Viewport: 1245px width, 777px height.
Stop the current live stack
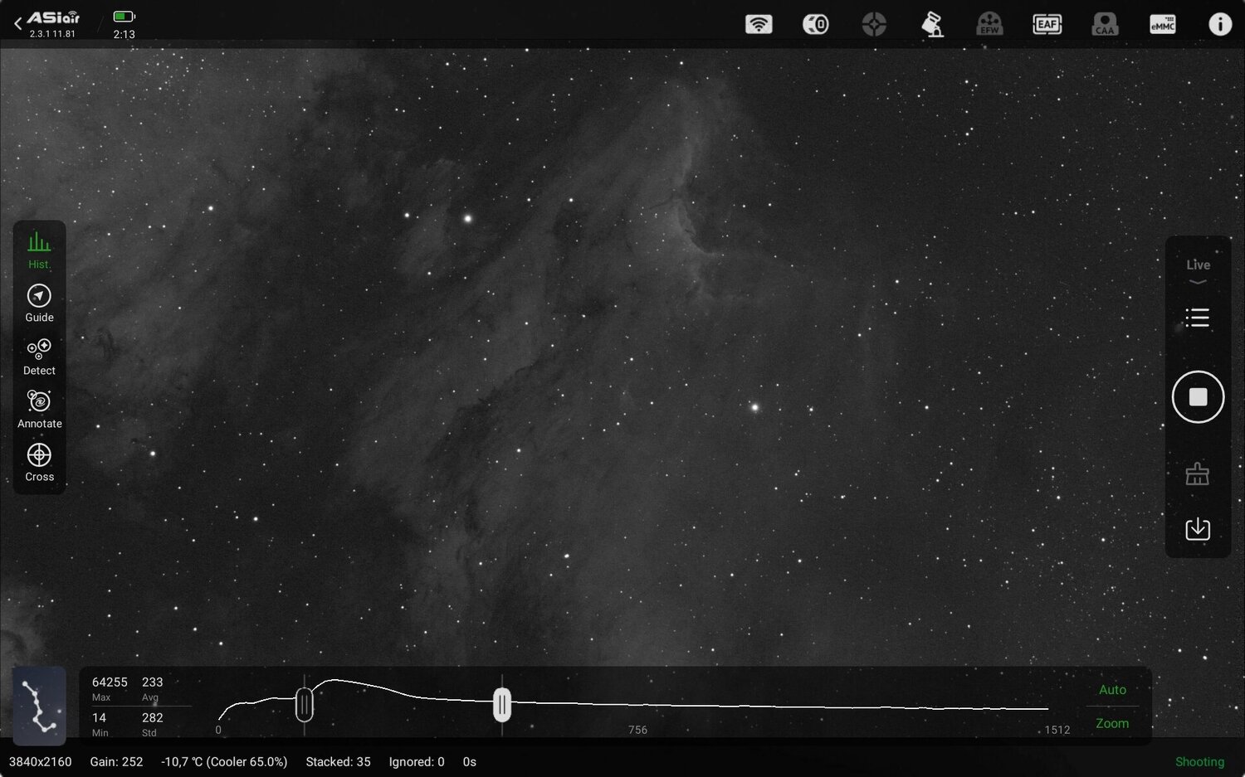(x=1198, y=396)
